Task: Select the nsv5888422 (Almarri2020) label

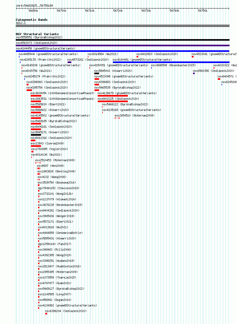Action: tap(50, 110)
